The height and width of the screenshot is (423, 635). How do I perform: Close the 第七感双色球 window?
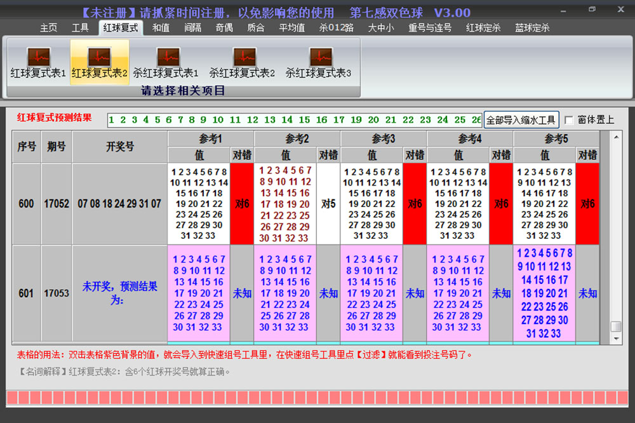coord(621,9)
